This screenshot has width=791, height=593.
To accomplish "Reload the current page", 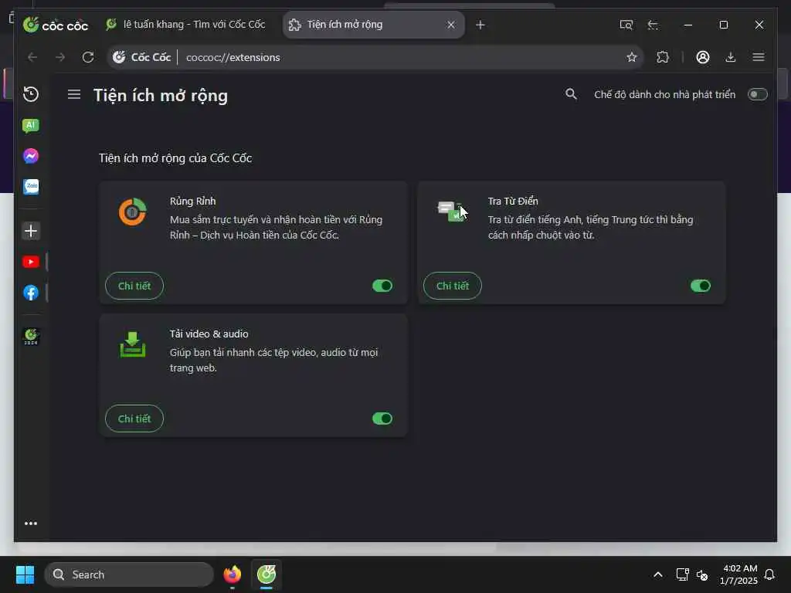I will [88, 57].
